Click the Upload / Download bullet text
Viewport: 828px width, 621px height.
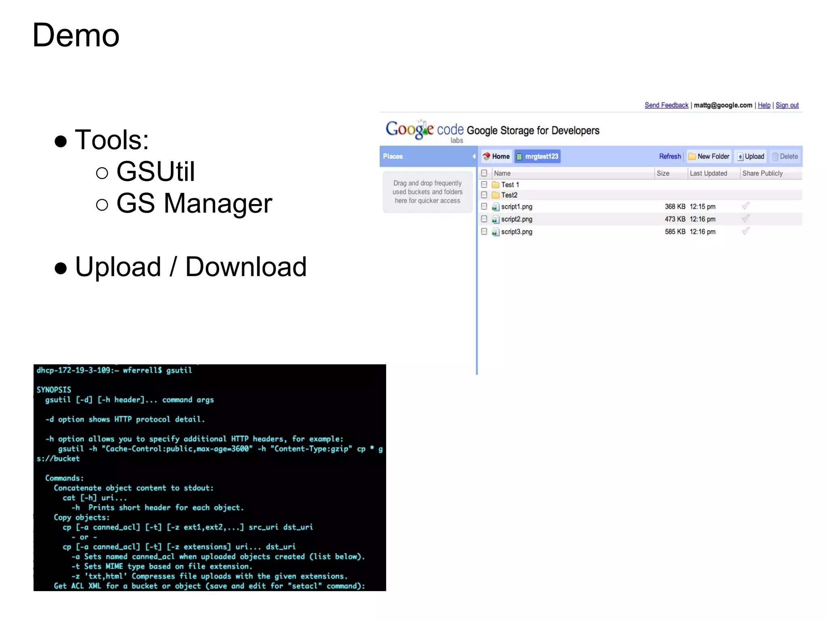(191, 267)
